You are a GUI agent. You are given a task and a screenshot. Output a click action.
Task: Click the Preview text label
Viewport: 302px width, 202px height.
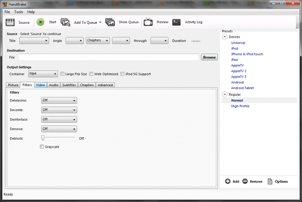[163, 22]
